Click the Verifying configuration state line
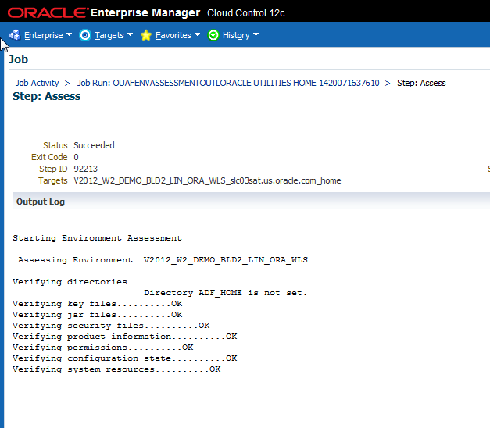 tap(125, 358)
